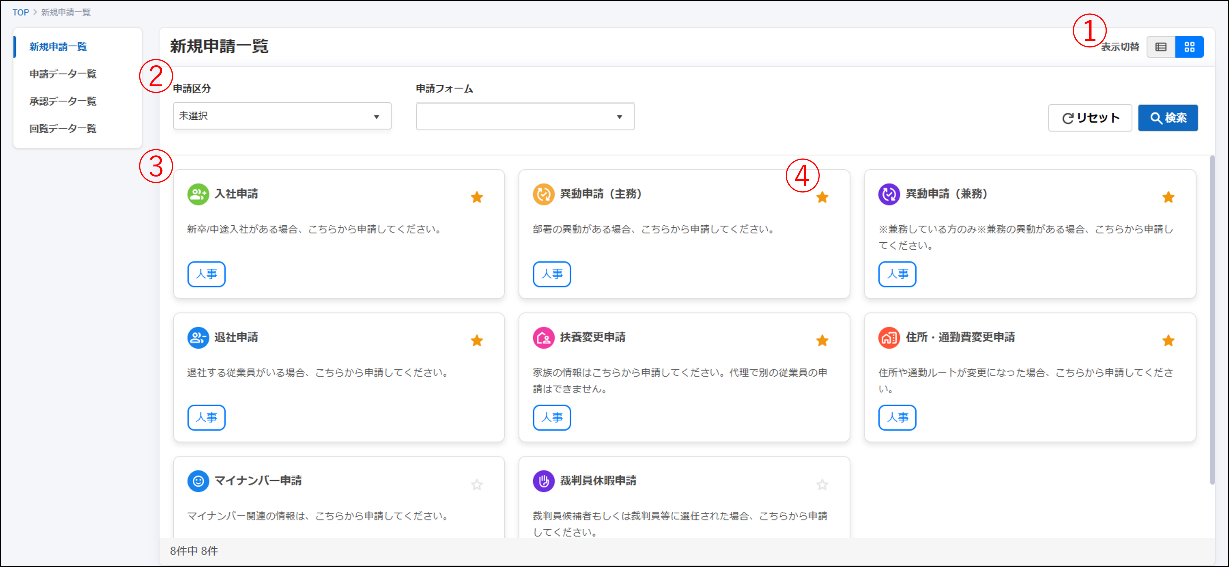
Task: Click 人事 tag on 異動申請（主務） card
Action: tap(551, 274)
